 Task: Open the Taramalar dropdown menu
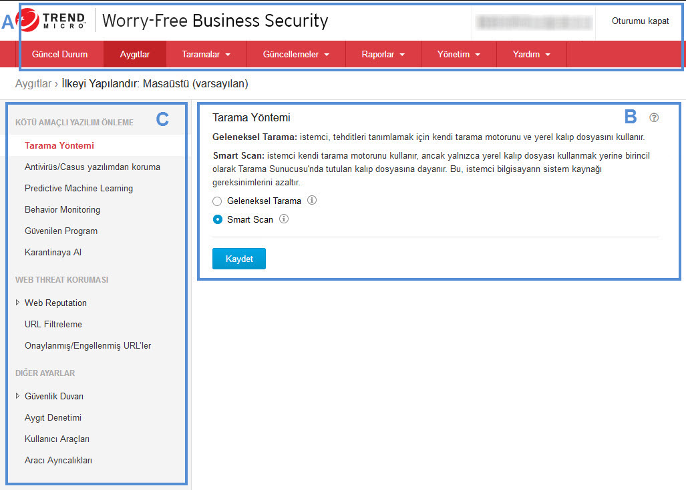pyautogui.click(x=206, y=55)
